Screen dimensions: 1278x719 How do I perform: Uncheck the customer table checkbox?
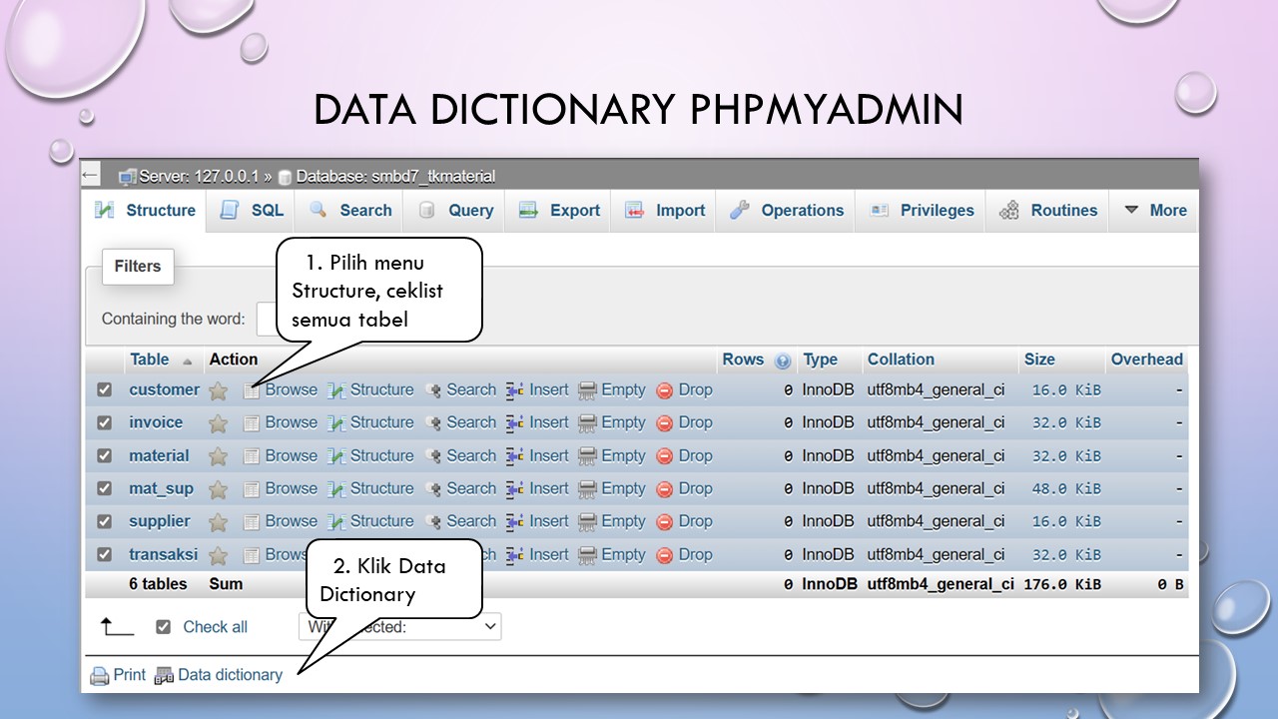pos(104,390)
